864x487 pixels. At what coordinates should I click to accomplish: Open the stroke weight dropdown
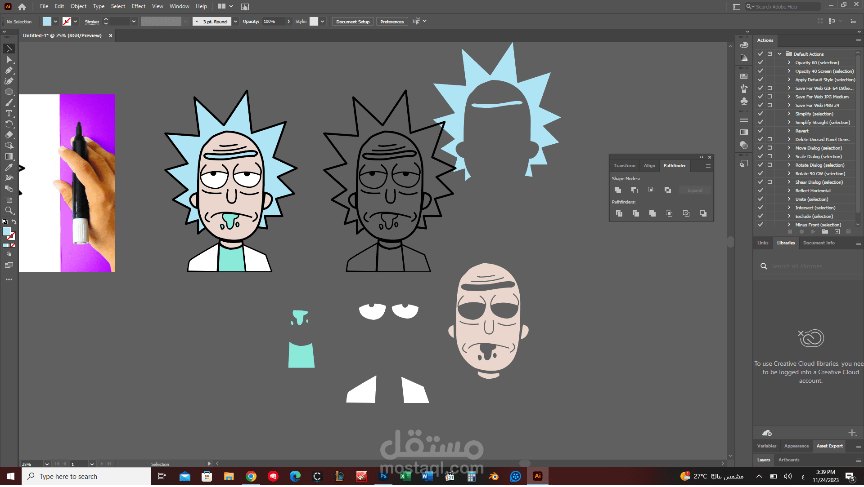click(x=134, y=22)
